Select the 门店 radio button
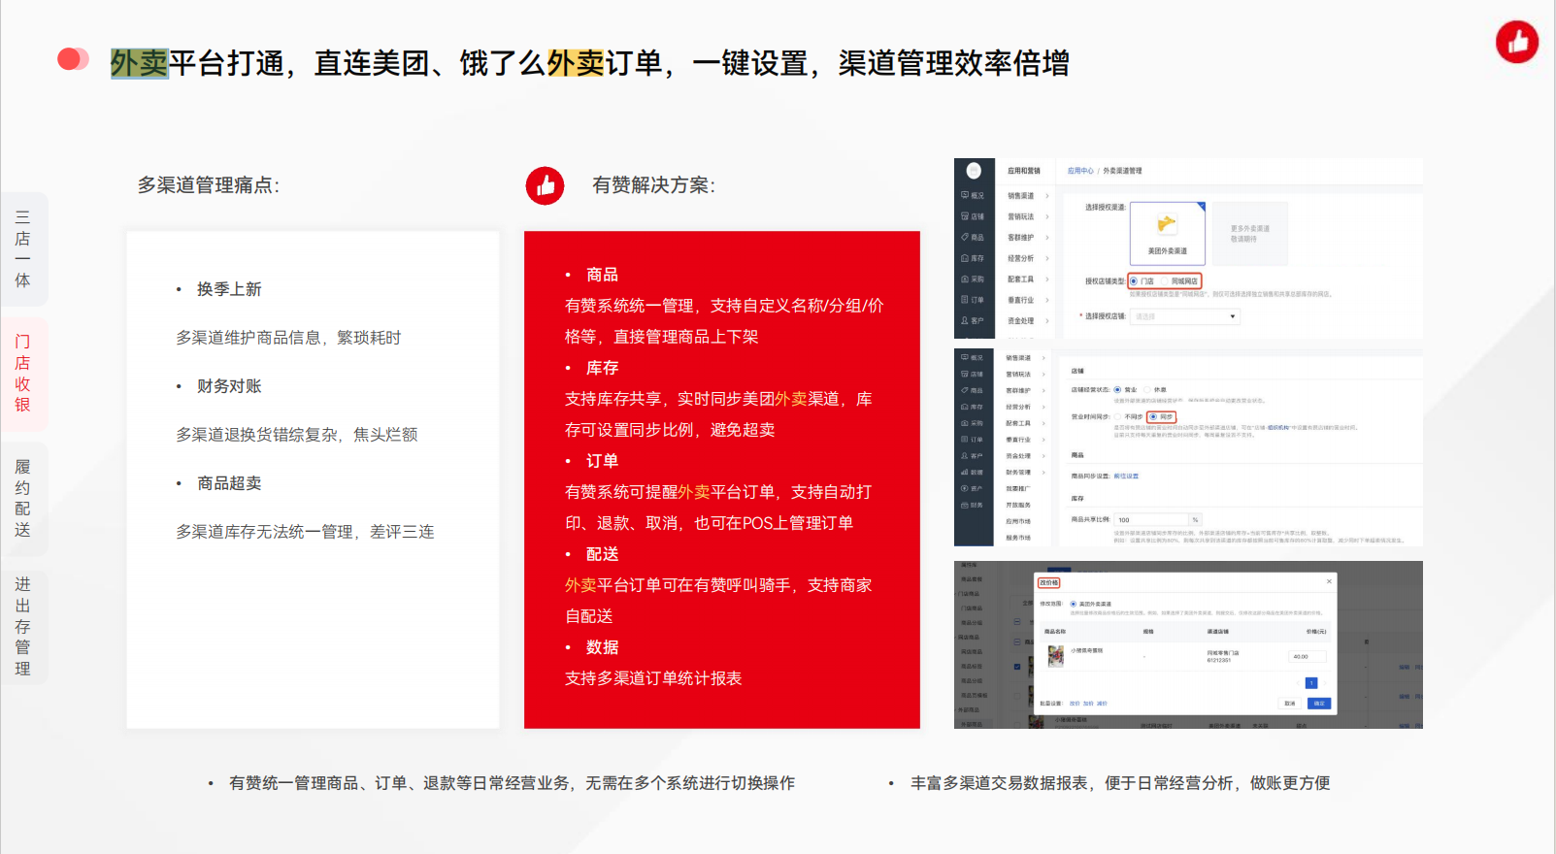This screenshot has width=1556, height=854. point(1134,281)
